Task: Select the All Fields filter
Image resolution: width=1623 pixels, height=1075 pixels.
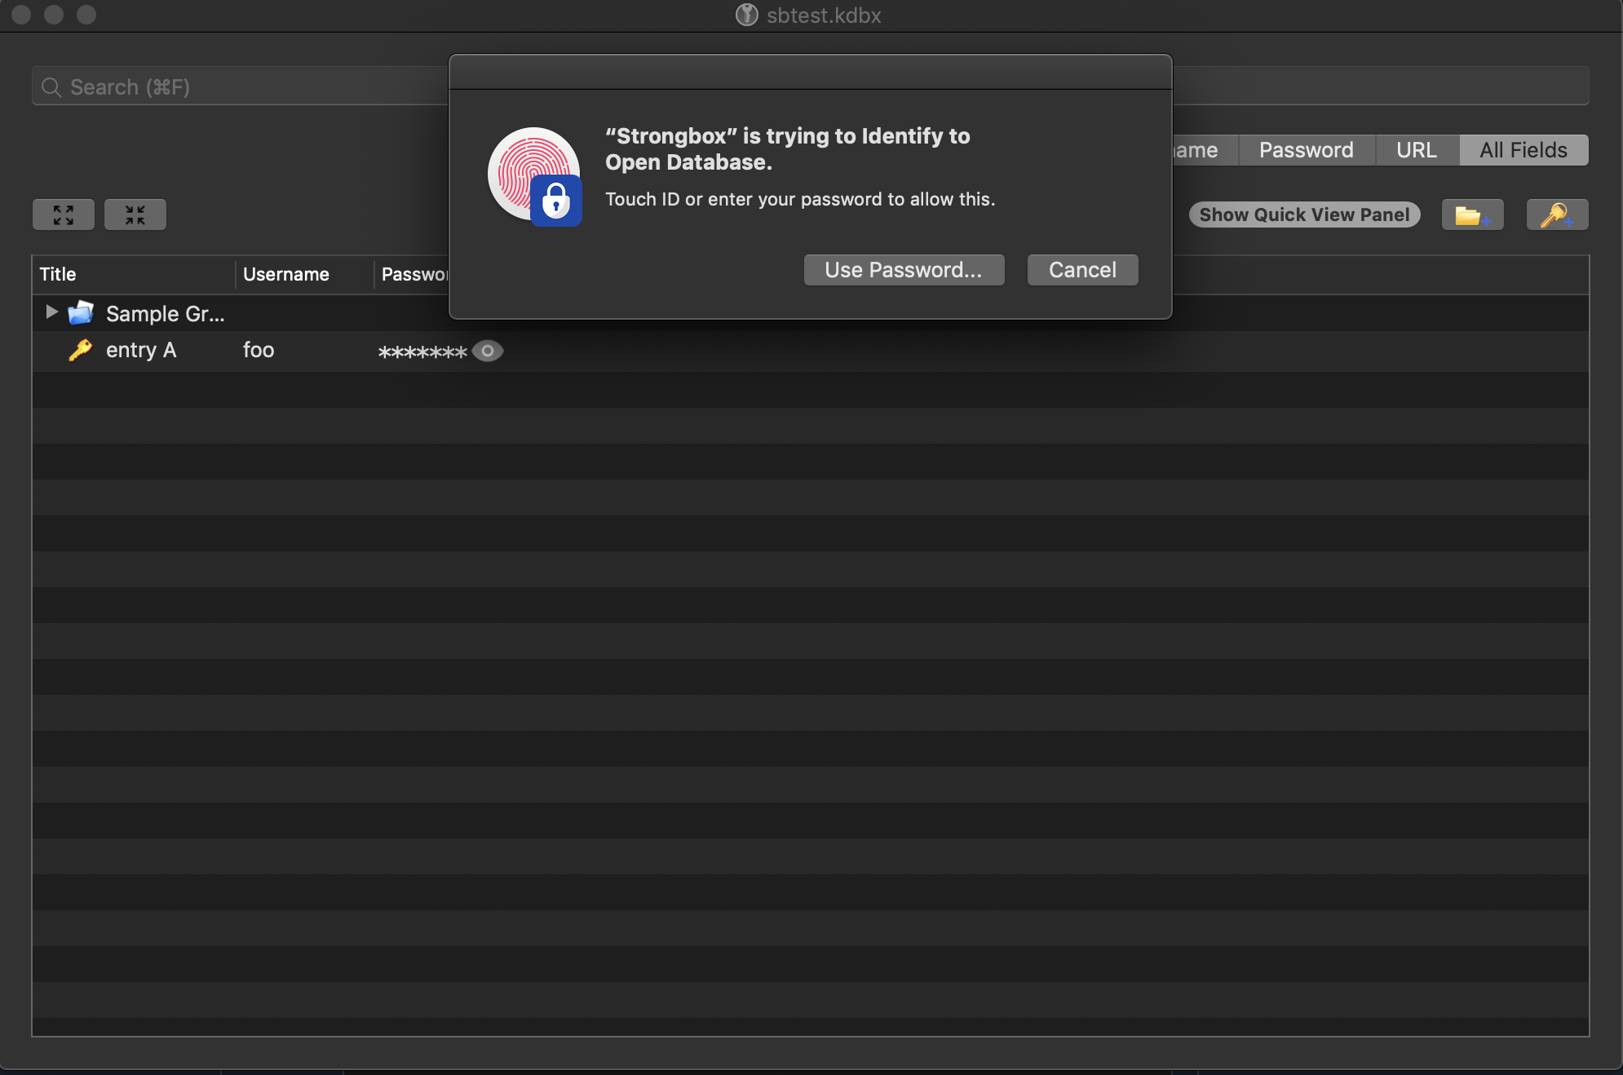Action: (x=1522, y=150)
